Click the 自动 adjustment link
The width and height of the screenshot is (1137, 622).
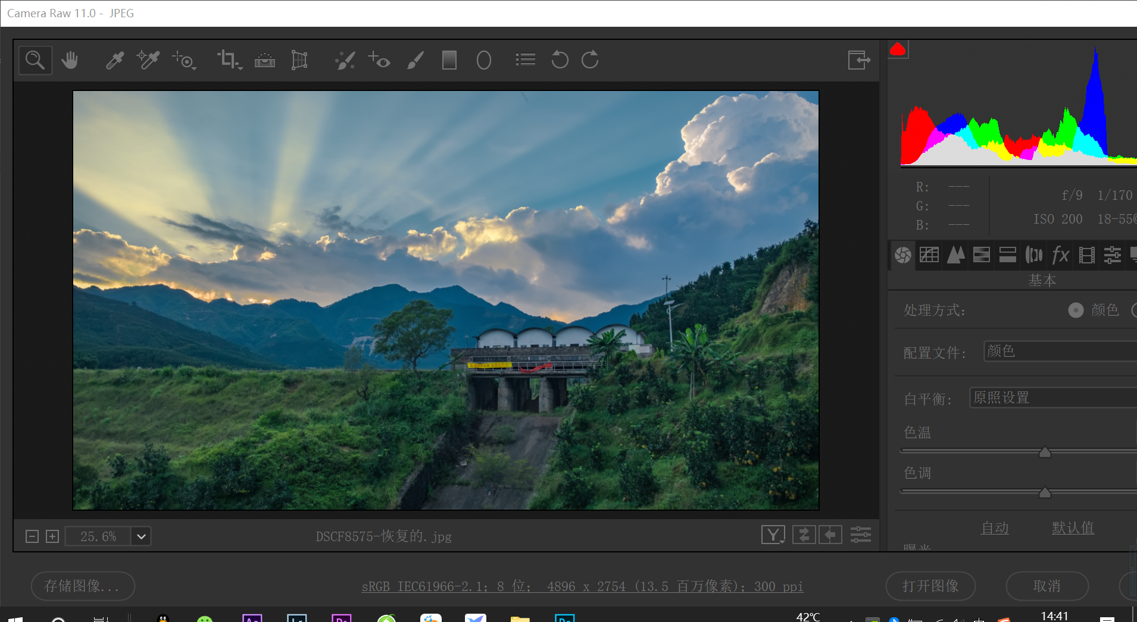[995, 528]
